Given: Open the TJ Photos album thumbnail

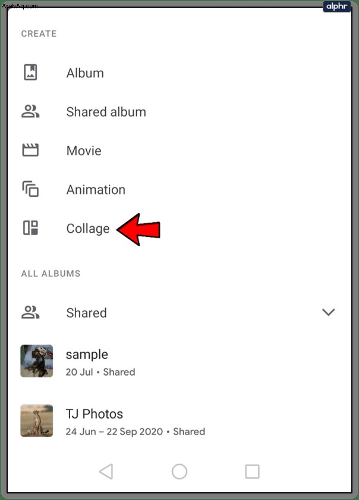Looking at the screenshot, I should click(37, 421).
